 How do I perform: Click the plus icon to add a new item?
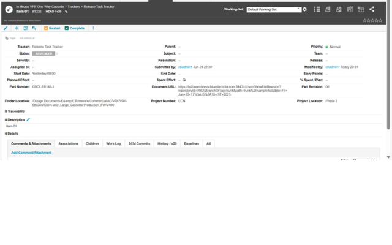[17, 28]
